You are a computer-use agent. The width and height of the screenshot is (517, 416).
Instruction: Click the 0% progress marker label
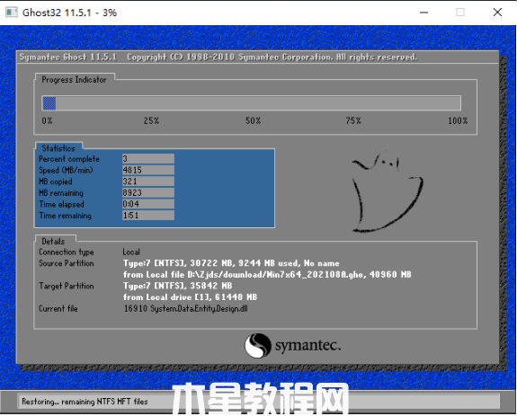(x=47, y=121)
